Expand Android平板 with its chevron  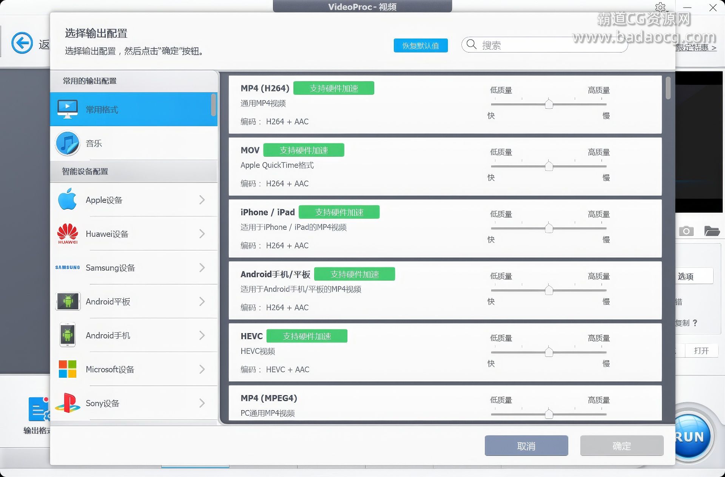(202, 301)
